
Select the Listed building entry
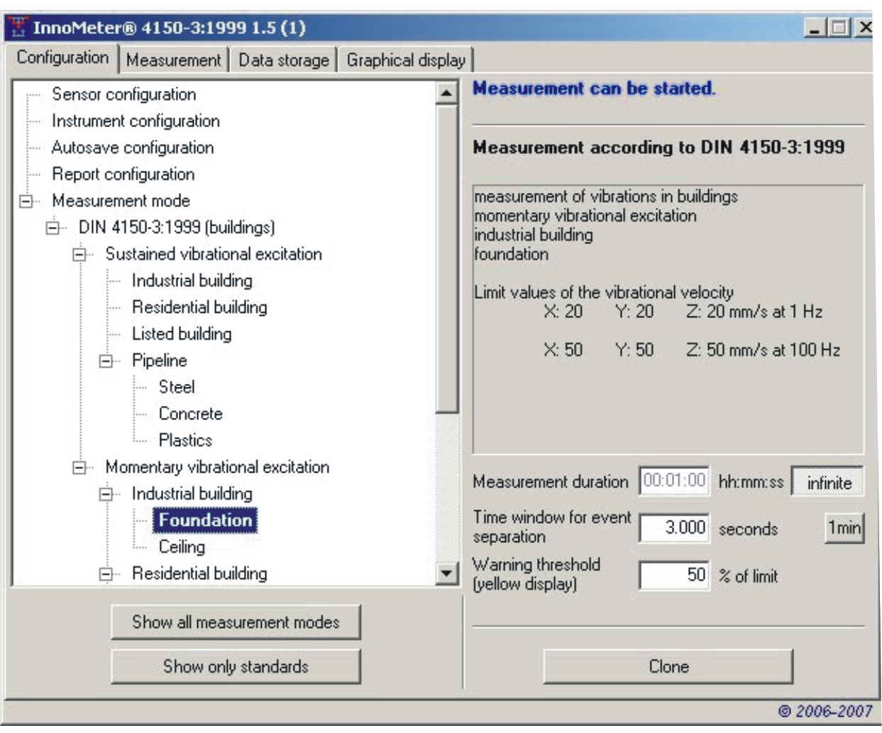(182, 334)
